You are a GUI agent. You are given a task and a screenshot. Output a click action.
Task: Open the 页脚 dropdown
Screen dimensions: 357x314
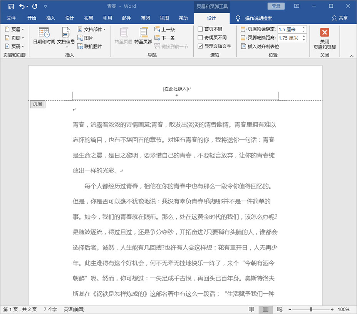[x=15, y=38]
